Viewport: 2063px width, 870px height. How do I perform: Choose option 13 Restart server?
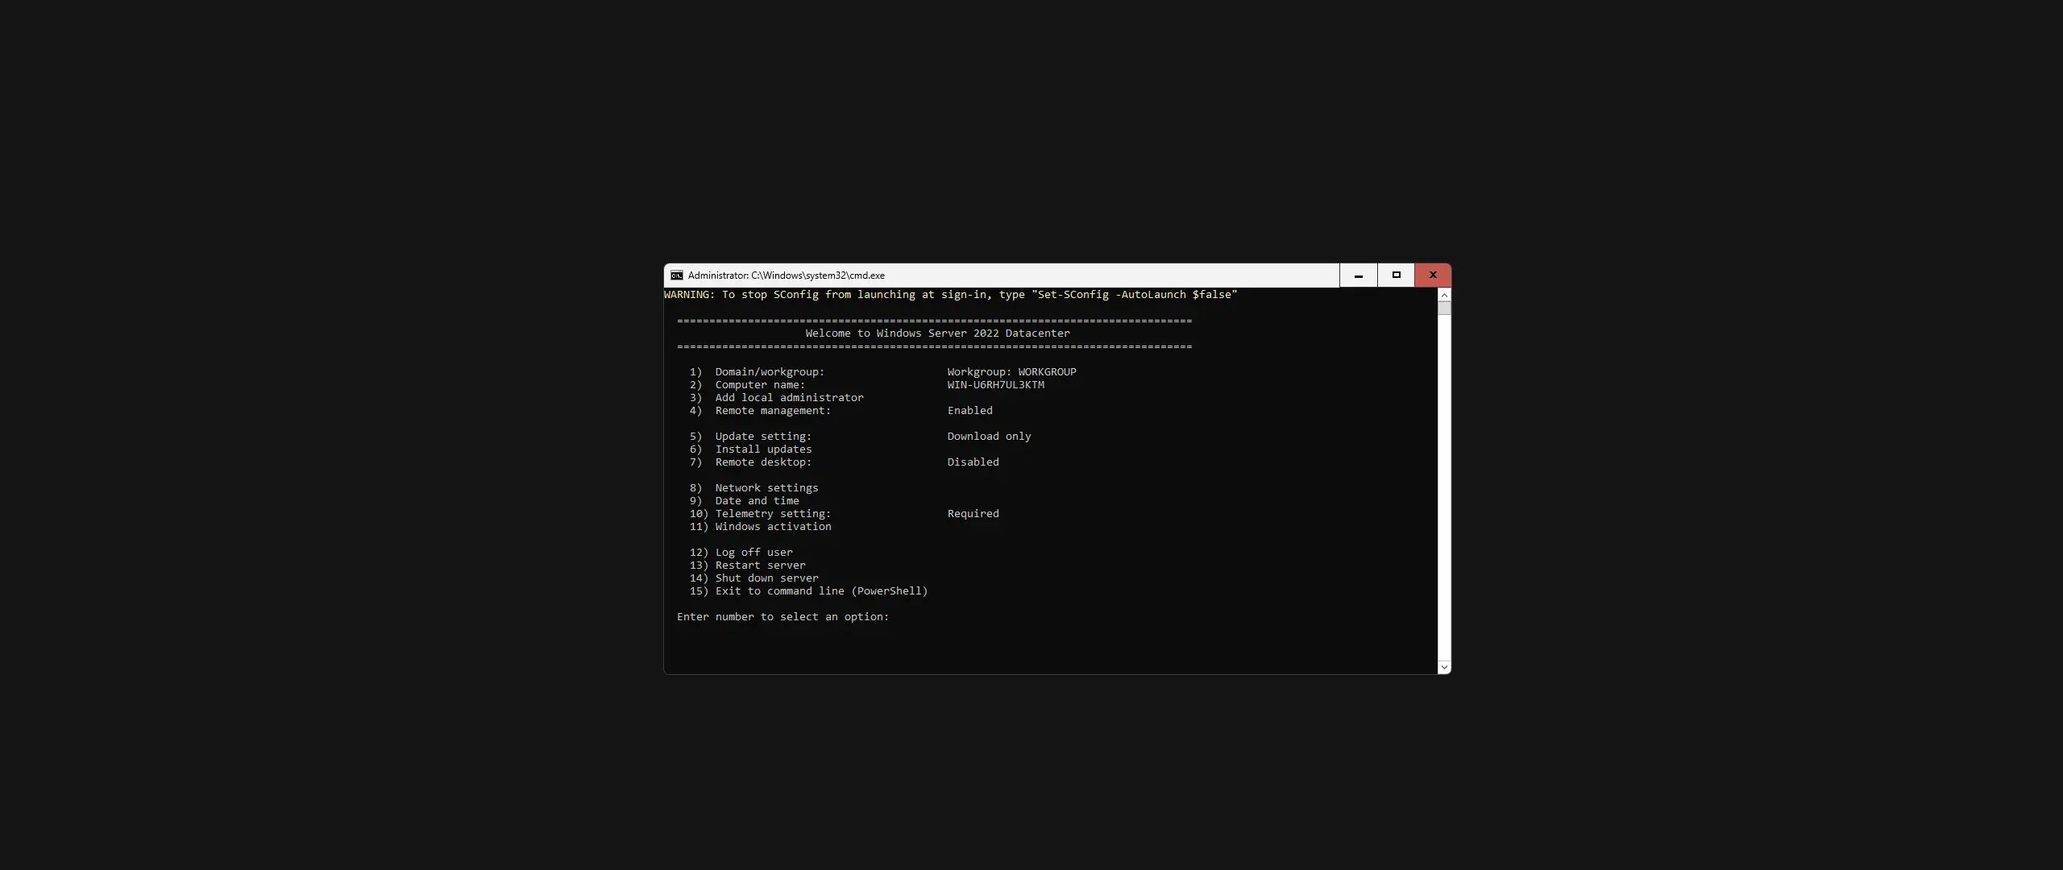(x=747, y=565)
